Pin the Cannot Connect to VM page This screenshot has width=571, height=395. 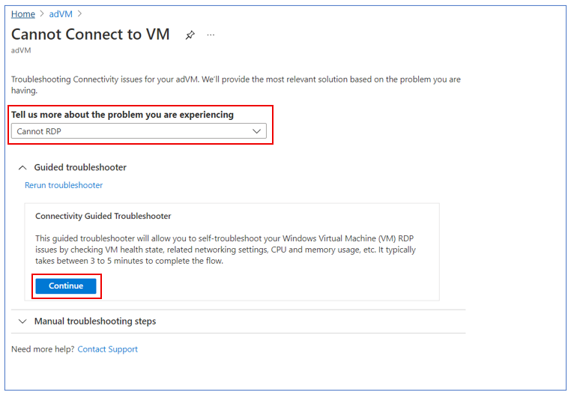tap(190, 35)
